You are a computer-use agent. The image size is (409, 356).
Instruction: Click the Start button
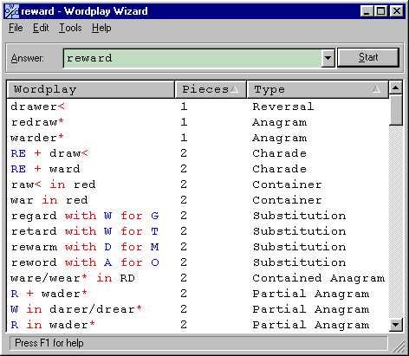tap(368, 57)
